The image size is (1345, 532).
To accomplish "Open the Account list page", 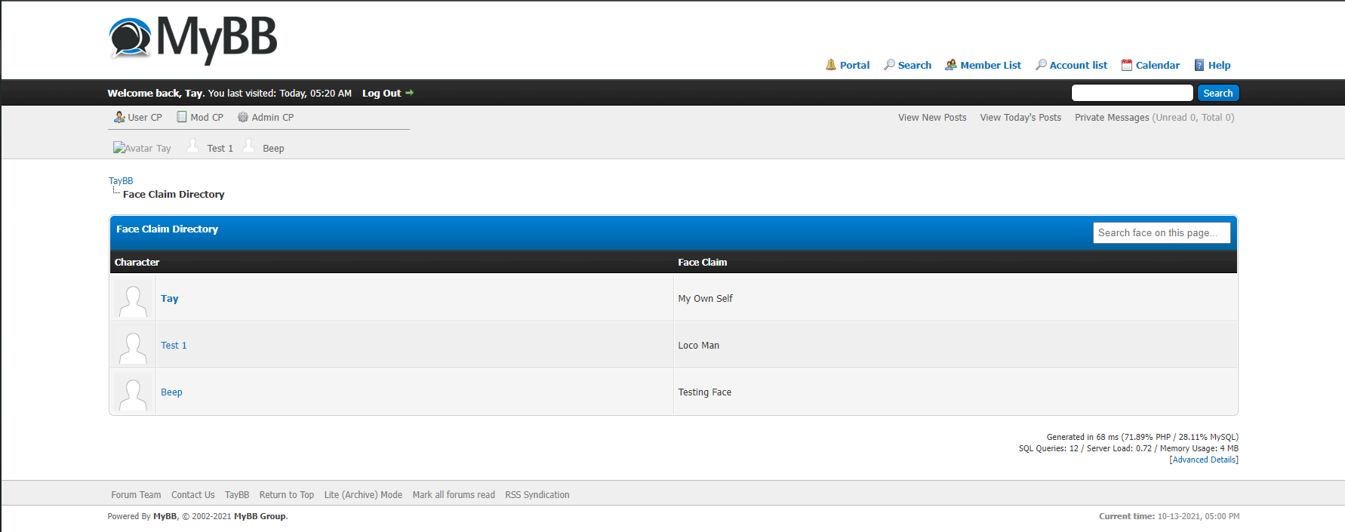I will 1078,65.
